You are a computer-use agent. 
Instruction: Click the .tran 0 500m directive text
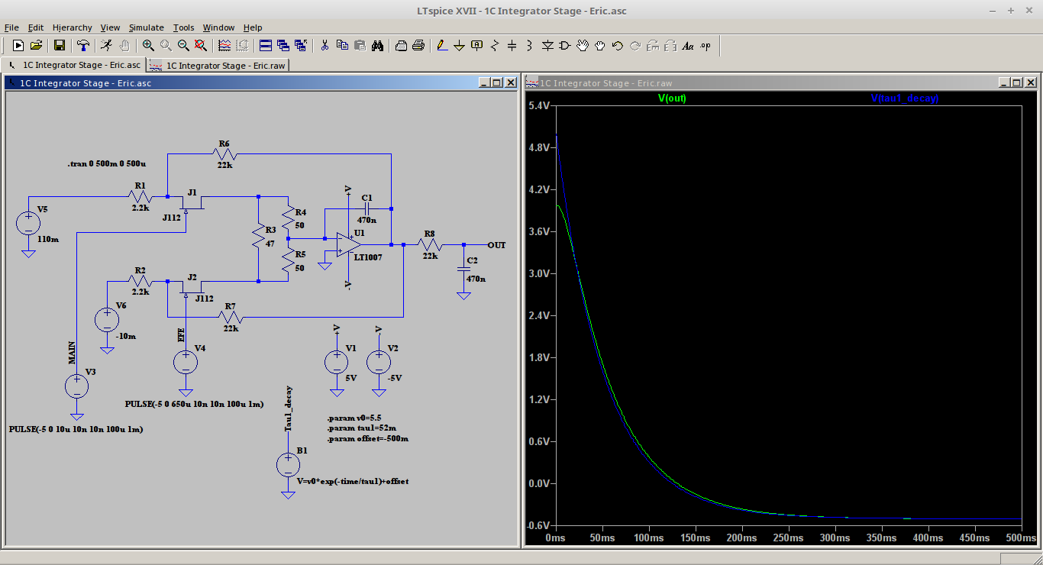click(x=107, y=164)
